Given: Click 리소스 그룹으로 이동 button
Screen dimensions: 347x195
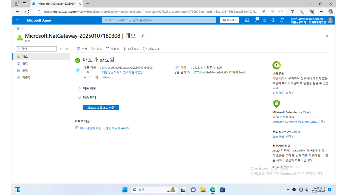Looking at the screenshot, I should click(x=101, y=108).
